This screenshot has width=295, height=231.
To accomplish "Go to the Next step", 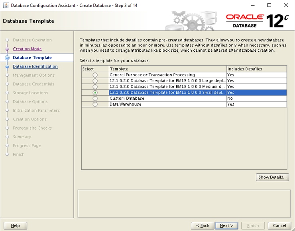I will (x=226, y=225).
